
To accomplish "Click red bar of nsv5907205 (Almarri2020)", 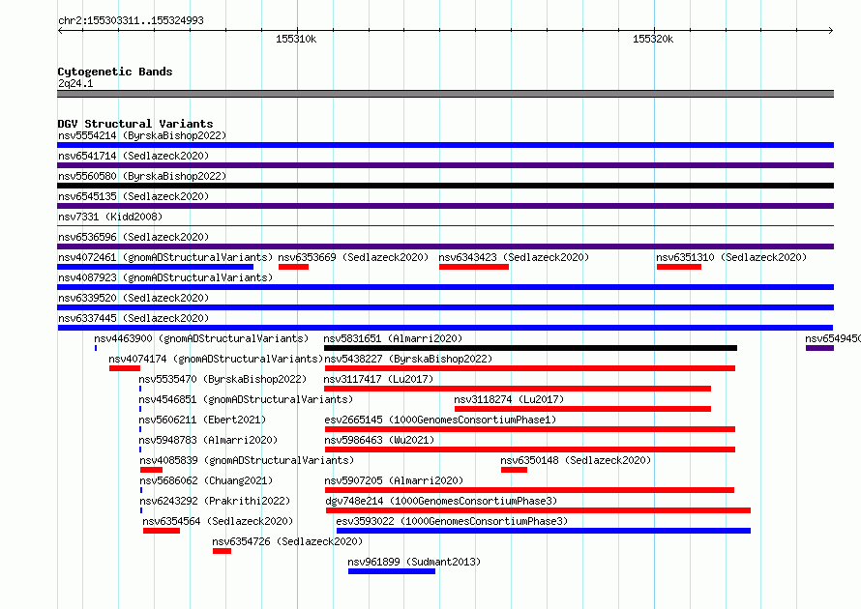I will pyautogui.click(x=529, y=490).
